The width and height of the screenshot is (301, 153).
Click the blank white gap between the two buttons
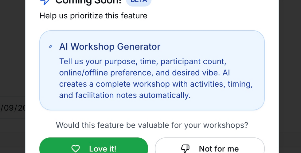151,147
